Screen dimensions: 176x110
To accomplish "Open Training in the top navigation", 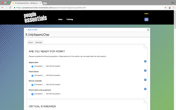I will tap(70, 20).
